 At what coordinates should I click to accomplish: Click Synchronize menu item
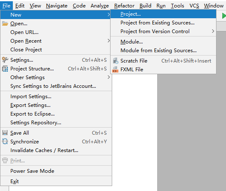(x=56, y=142)
